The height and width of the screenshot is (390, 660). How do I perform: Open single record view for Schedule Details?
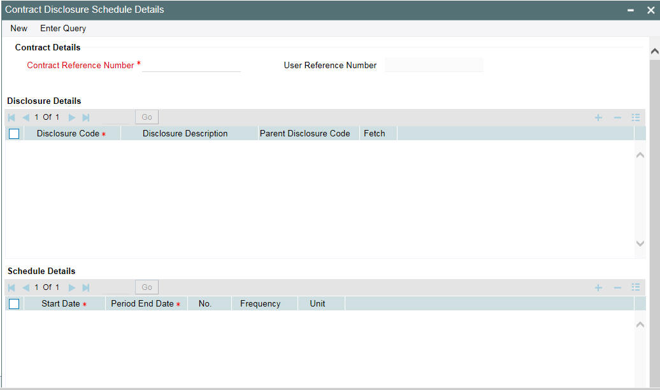(x=636, y=287)
